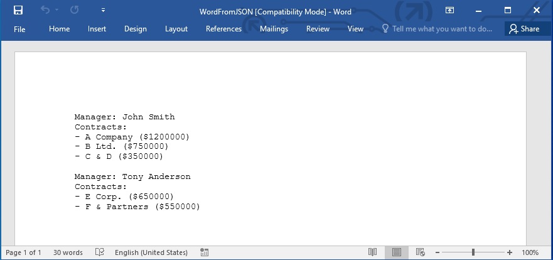Image resolution: width=553 pixels, height=260 pixels.
Task: Click the zoom out minus icon
Action: coord(438,252)
